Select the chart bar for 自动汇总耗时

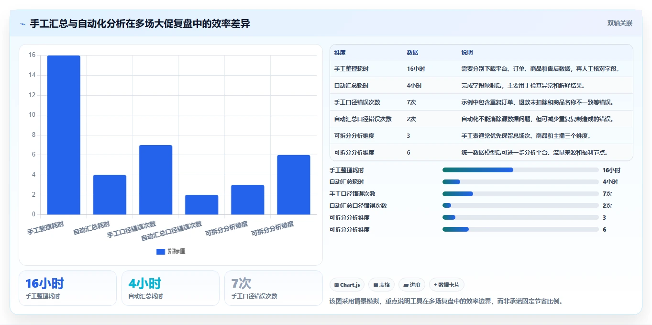point(110,195)
